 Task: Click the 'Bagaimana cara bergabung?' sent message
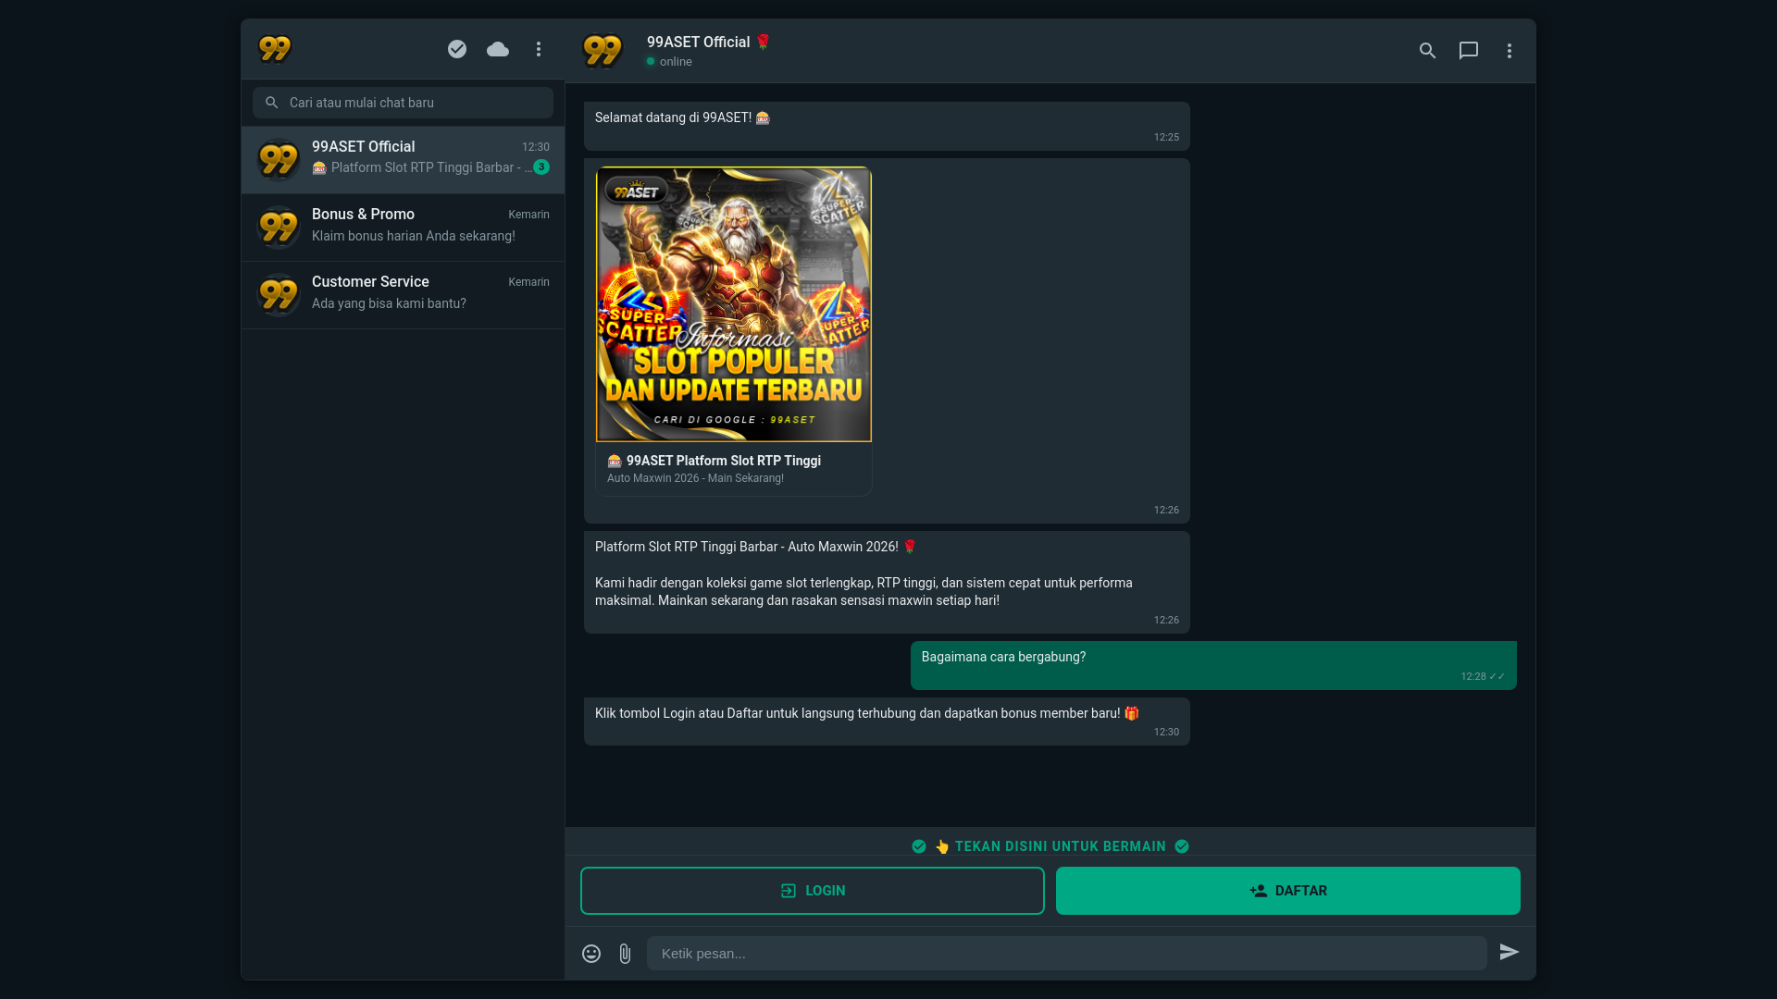(1213, 665)
